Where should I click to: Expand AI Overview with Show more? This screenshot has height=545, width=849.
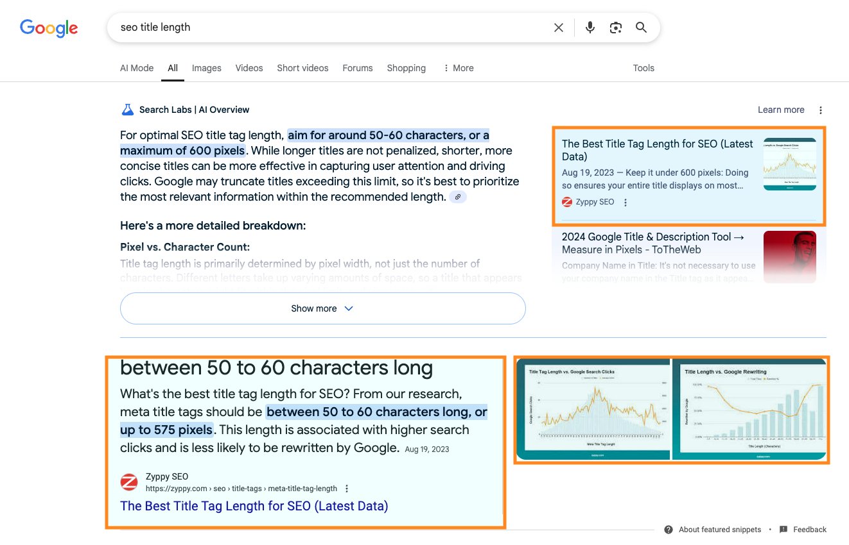(x=323, y=308)
